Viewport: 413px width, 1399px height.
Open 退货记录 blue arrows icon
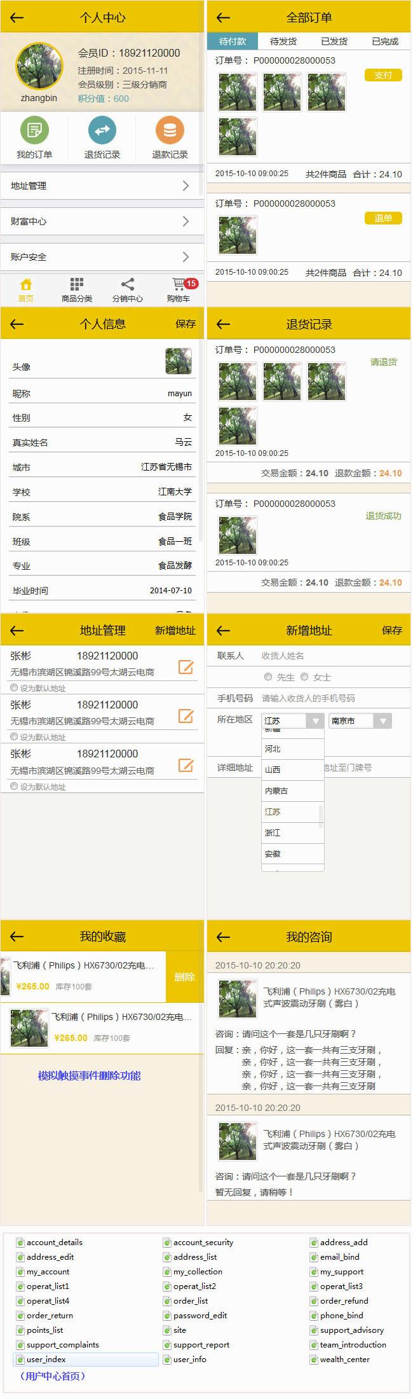point(102,130)
